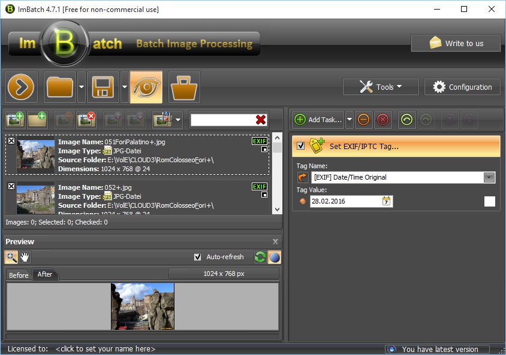Open the Add Task dropdown arrow
The width and height of the screenshot is (506, 355).
(349, 120)
